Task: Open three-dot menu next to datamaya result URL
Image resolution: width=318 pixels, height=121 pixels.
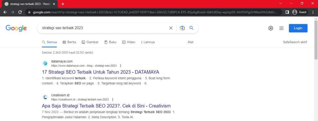Action: [121, 66]
